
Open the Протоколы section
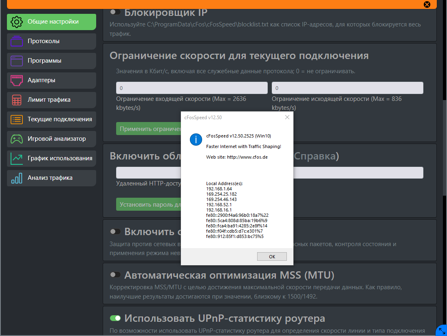[51, 41]
